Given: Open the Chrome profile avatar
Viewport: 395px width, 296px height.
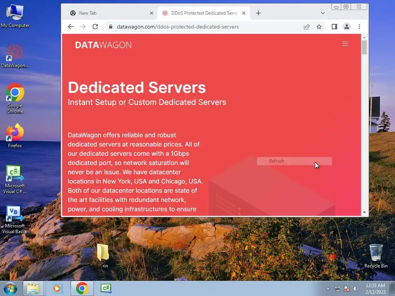Looking at the screenshot, I should [347, 27].
